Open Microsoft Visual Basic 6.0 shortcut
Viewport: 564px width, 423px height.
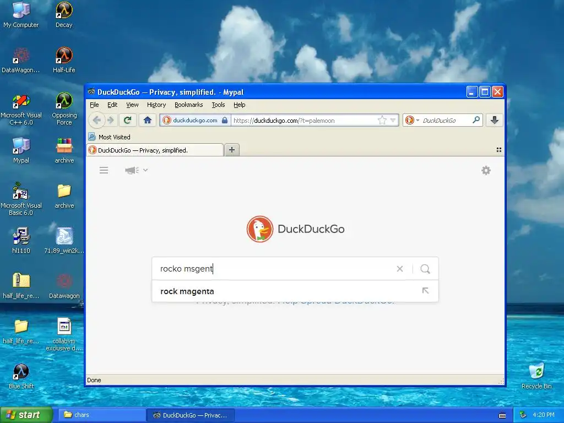[21, 199]
